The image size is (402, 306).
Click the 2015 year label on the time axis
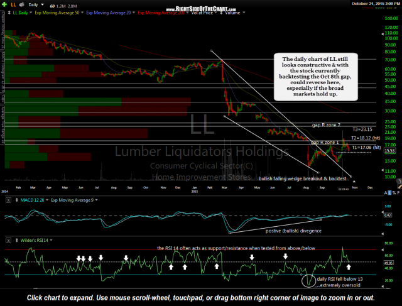pyautogui.click(x=195, y=192)
